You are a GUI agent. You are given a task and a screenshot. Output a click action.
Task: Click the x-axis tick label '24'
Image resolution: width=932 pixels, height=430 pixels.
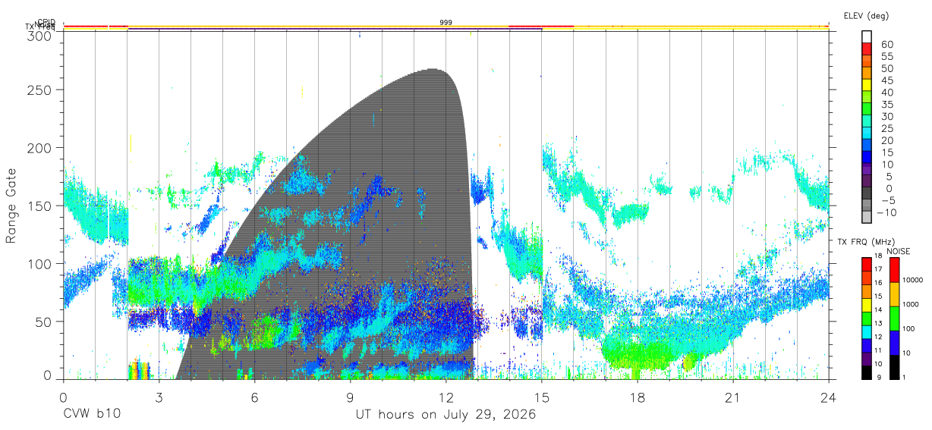[828, 397]
